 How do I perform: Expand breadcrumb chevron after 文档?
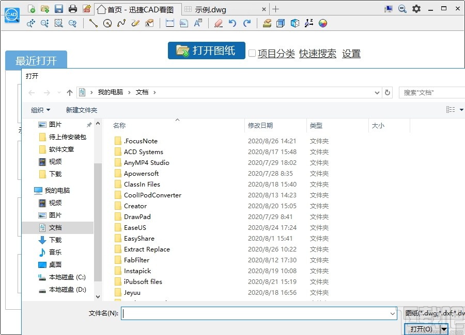[154, 92]
